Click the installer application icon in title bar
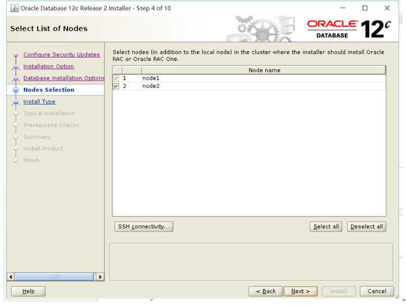The image size is (406, 306). point(14,8)
